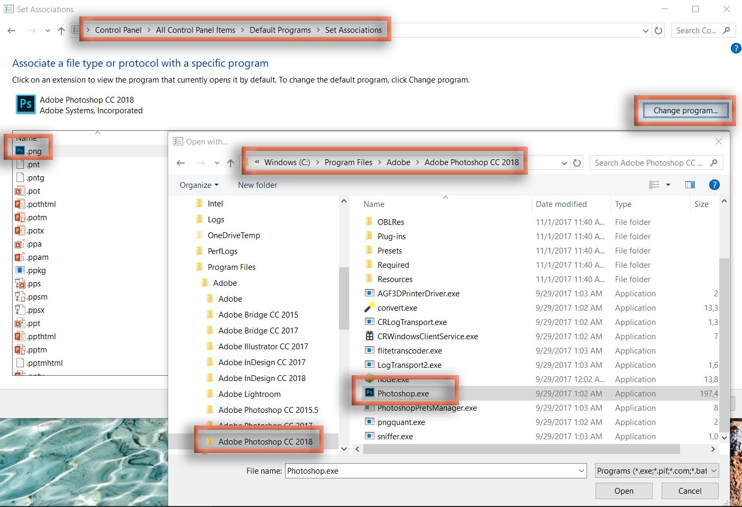Screen dimensions: 742x507
Task: Select the .pot file type icon
Action: [x=20, y=191]
